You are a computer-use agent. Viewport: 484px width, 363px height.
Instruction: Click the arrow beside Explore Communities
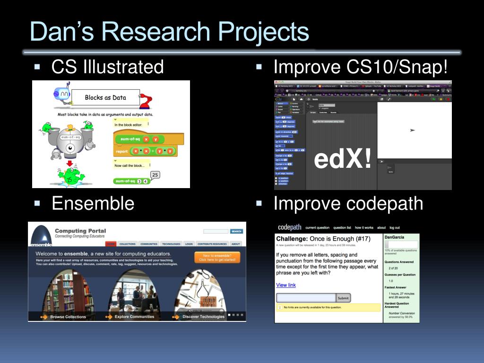tap(108, 317)
